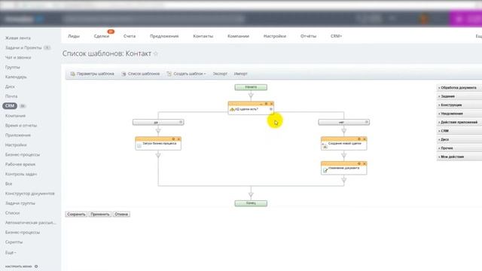482x271 pixels.
Task: Click "Экспорт" in the toolbar
Action: (x=220, y=74)
